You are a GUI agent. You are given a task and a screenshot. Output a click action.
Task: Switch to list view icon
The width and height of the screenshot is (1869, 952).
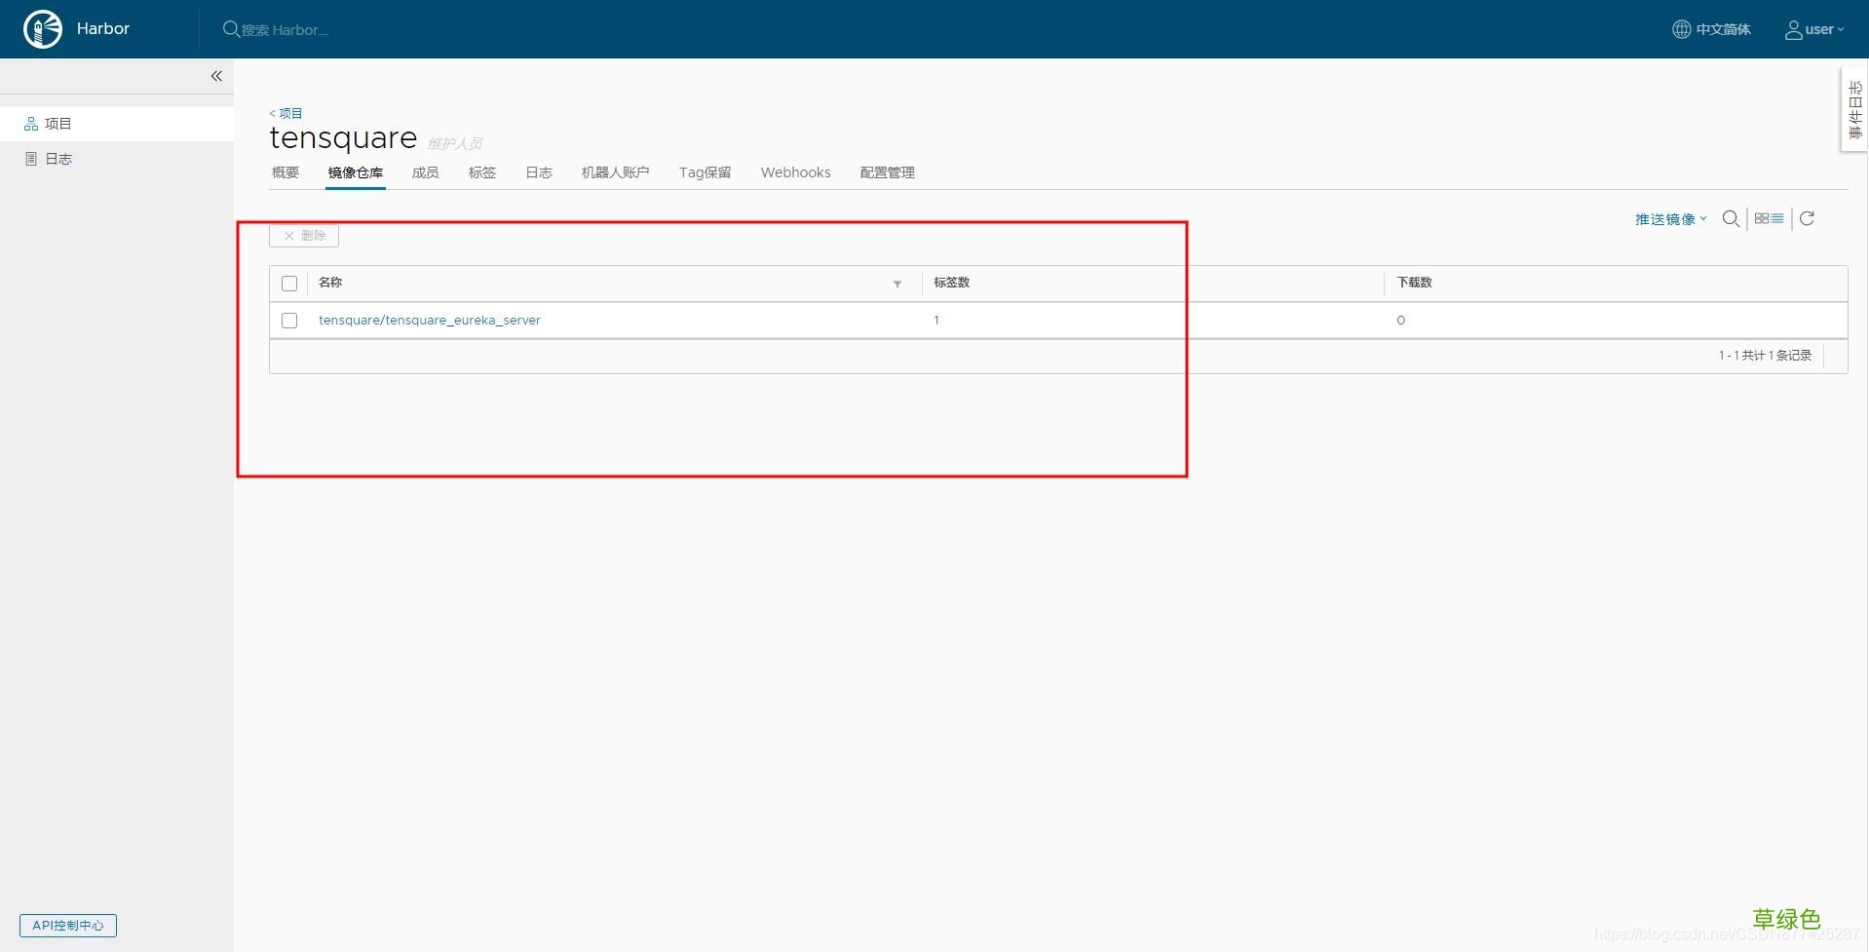click(1777, 218)
